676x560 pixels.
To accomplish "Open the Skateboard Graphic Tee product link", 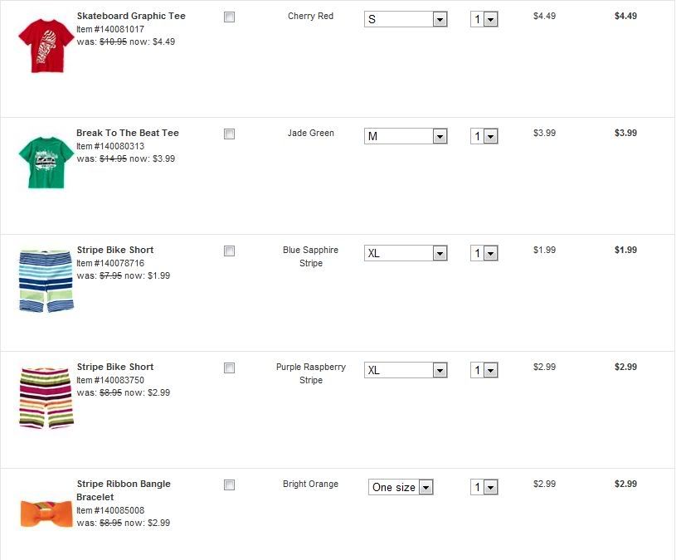I will 131,16.
